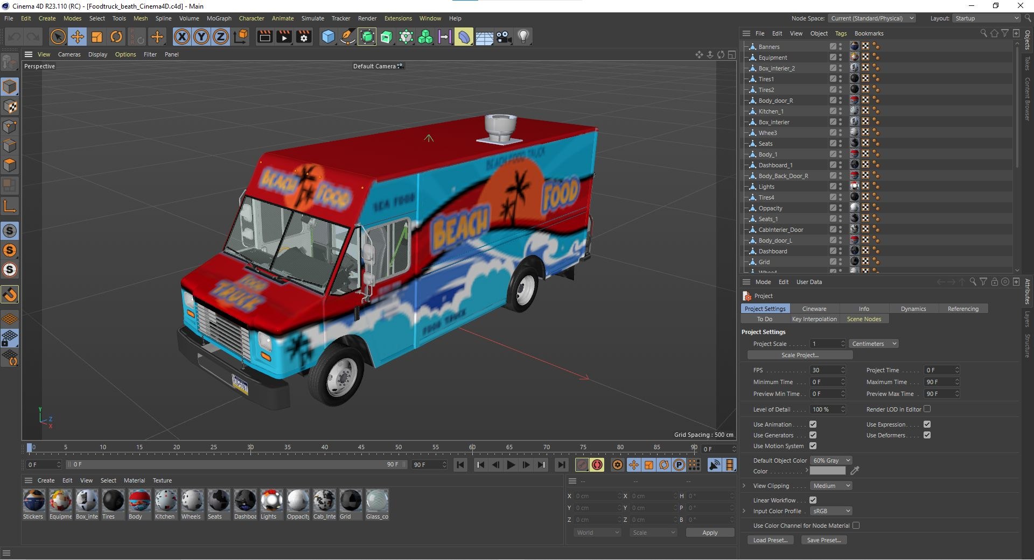Click the Scale Project... button
The image size is (1034, 560).
(x=800, y=355)
